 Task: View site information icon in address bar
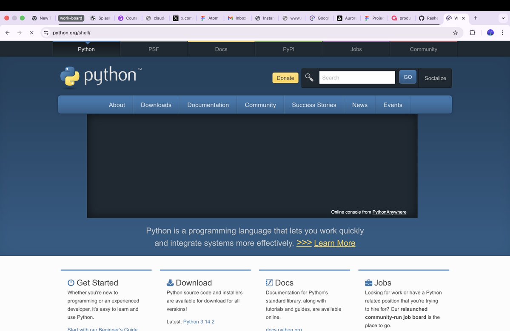[46, 32]
